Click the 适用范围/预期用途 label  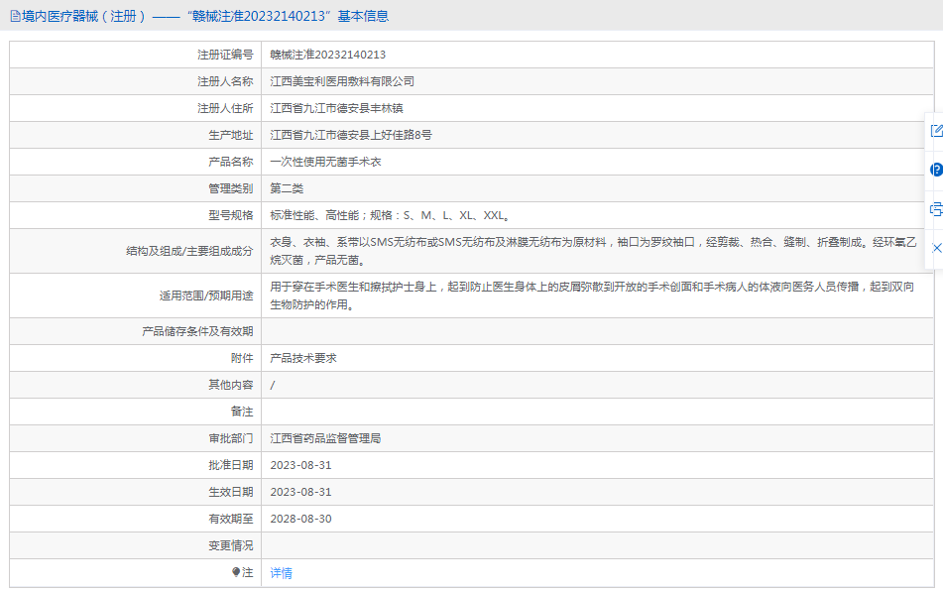pos(205,295)
